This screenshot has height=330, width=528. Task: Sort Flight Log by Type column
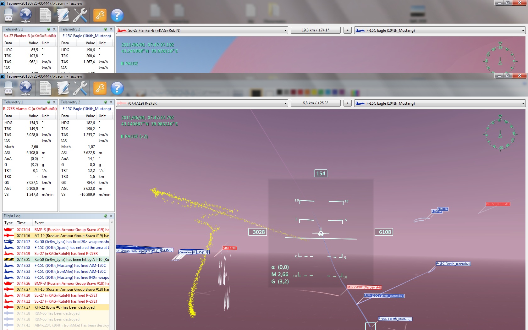click(9, 223)
